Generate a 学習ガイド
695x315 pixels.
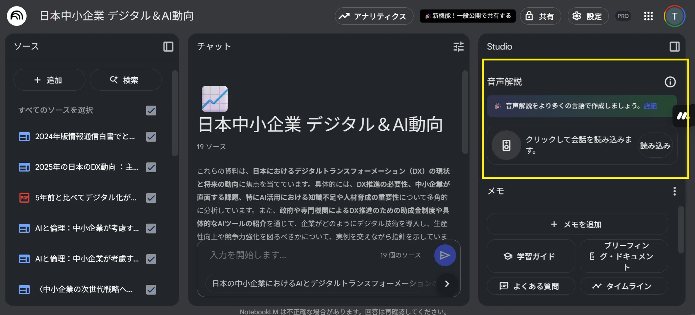531,256
